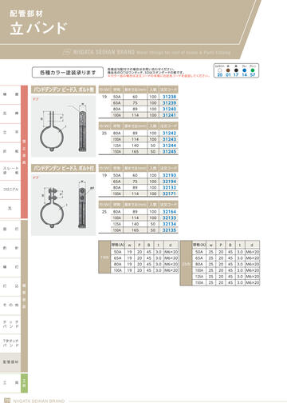Select the black color swatch numbered 17
The width and height of the screenshot is (287, 407).
tap(236, 70)
